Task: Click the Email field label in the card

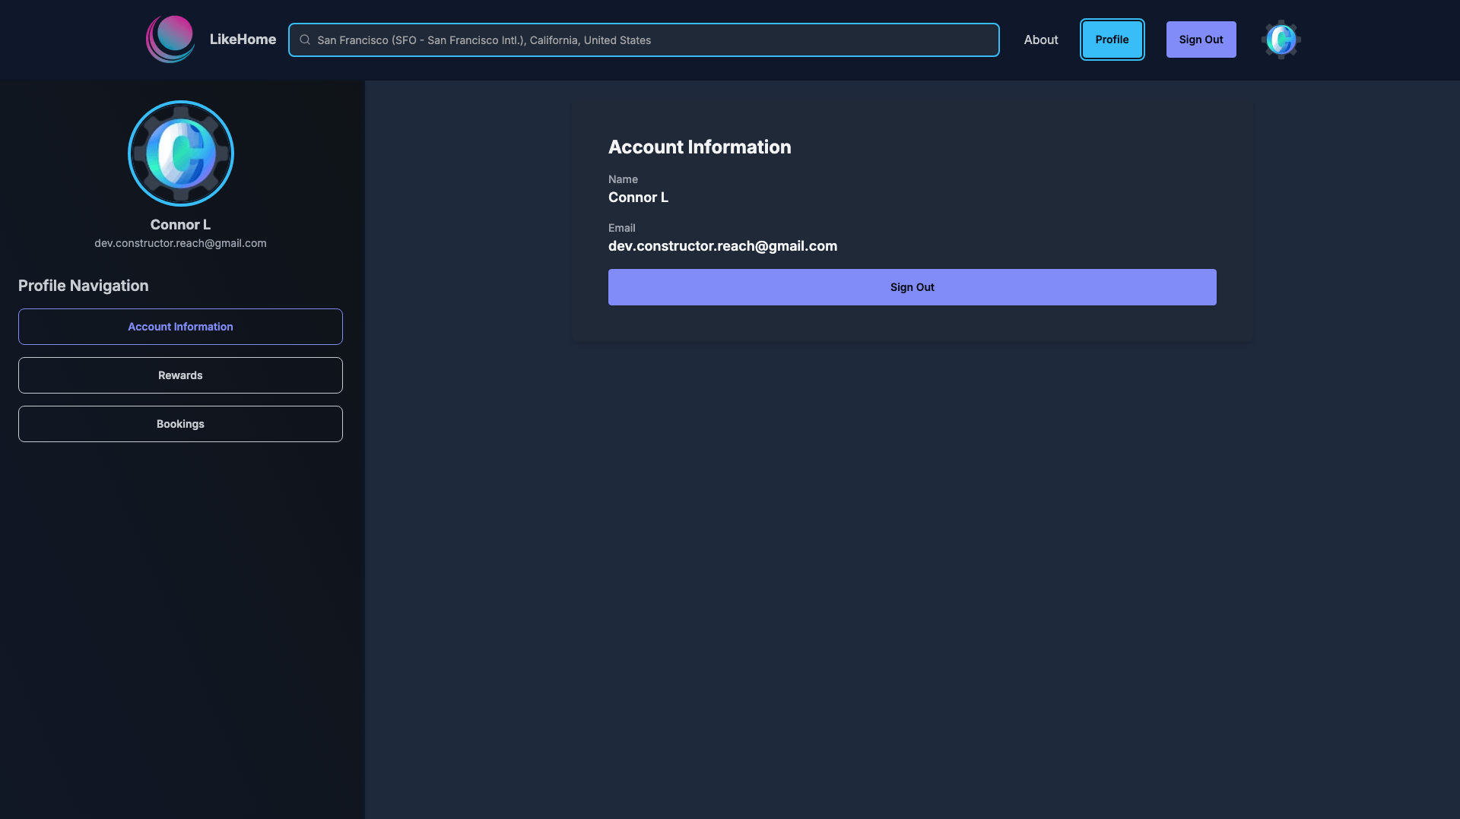Action: (621, 228)
